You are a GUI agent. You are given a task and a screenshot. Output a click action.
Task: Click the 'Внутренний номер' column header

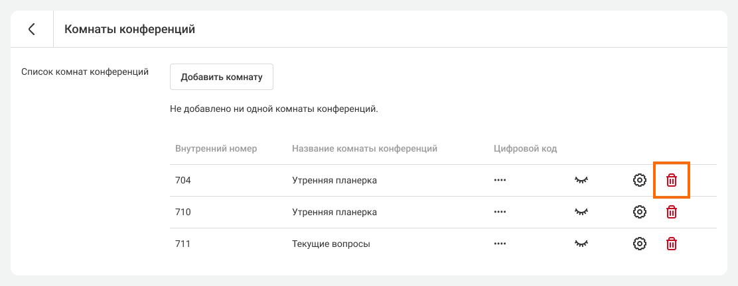216,148
